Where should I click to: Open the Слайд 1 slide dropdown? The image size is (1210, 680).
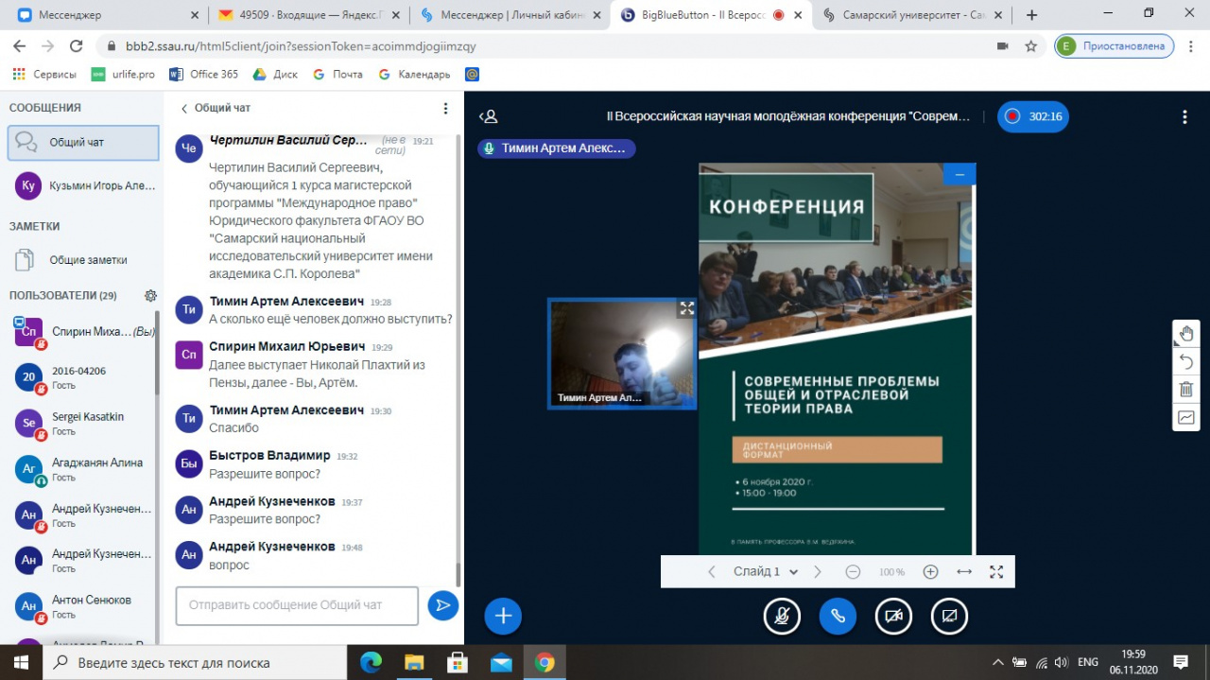click(766, 571)
